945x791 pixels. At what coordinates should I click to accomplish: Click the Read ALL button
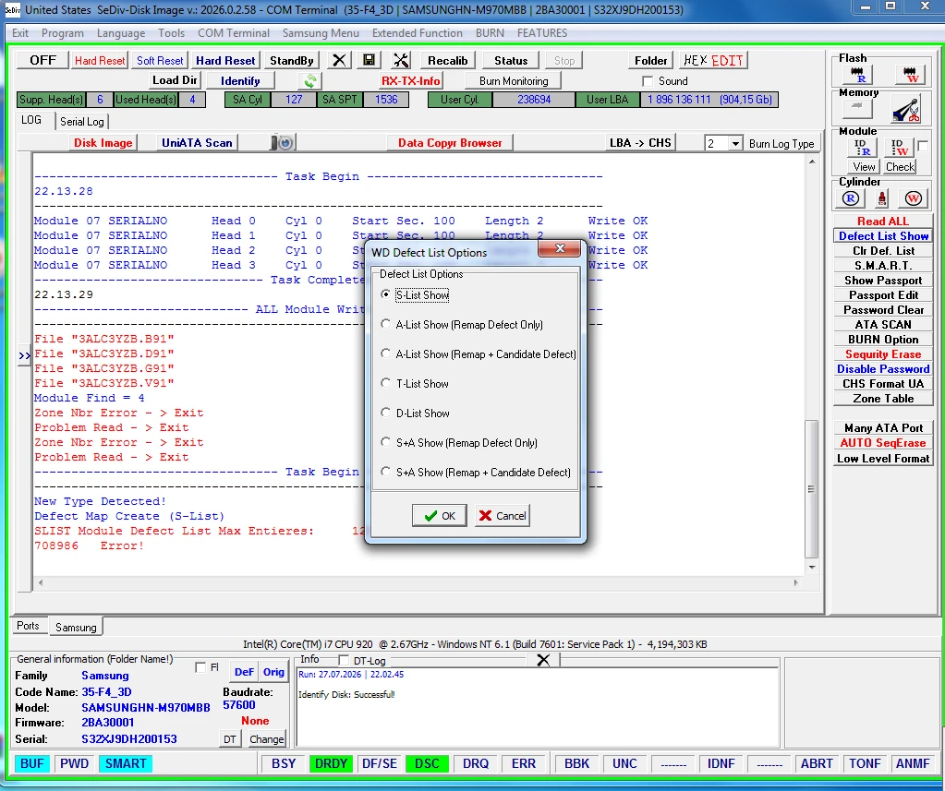click(883, 221)
